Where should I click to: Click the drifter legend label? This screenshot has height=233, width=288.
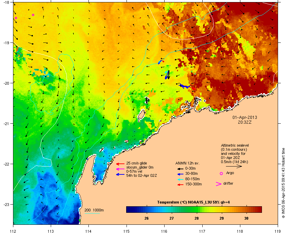tap(228, 183)
